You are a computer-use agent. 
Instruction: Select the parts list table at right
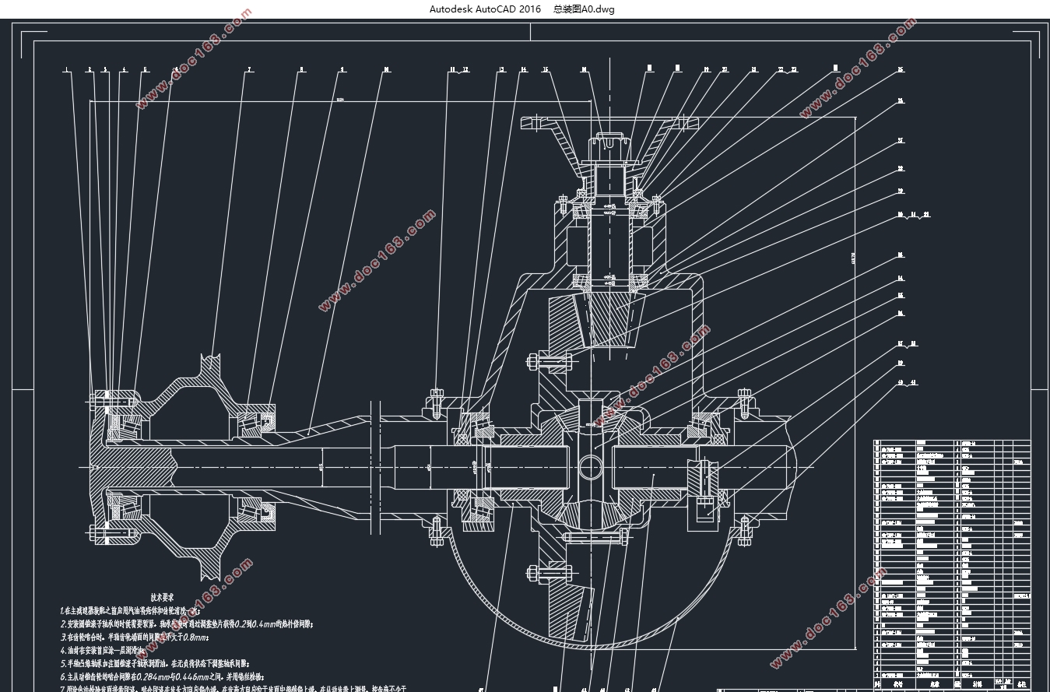tap(953, 564)
